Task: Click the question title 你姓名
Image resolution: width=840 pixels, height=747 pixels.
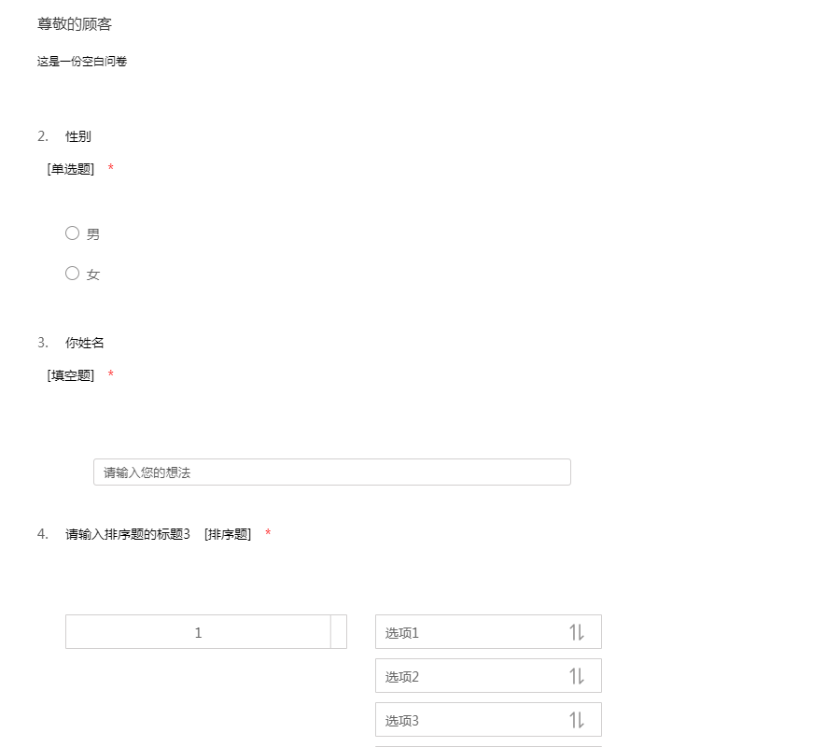Action: coord(85,343)
